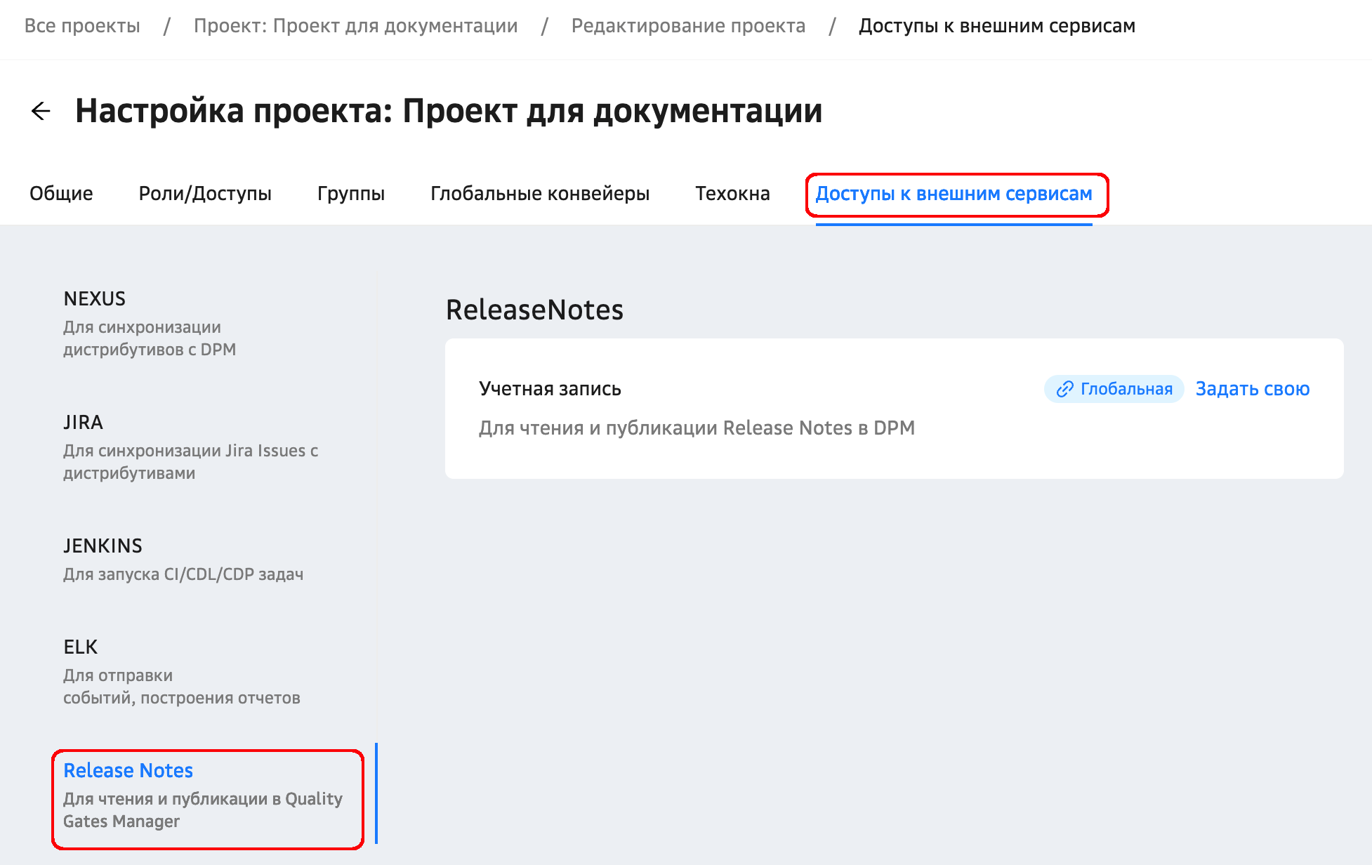
Task: Select Глобальные конвейеры tab
Action: (x=540, y=194)
